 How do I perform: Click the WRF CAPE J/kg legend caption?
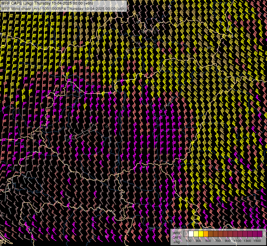(x=177, y=237)
